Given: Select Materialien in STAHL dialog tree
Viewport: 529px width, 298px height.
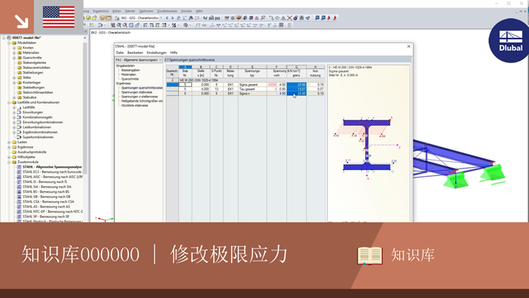Looking at the screenshot, I should click(129, 74).
